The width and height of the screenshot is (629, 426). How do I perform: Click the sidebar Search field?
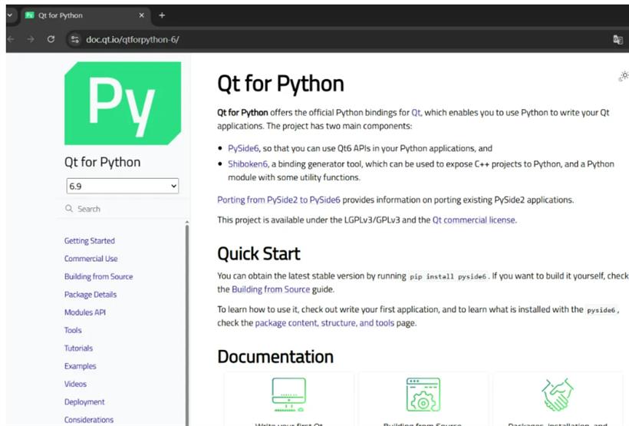(123, 209)
